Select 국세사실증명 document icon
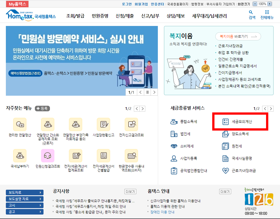The width and height of the screenshot is (280, 219). (x=226, y=158)
